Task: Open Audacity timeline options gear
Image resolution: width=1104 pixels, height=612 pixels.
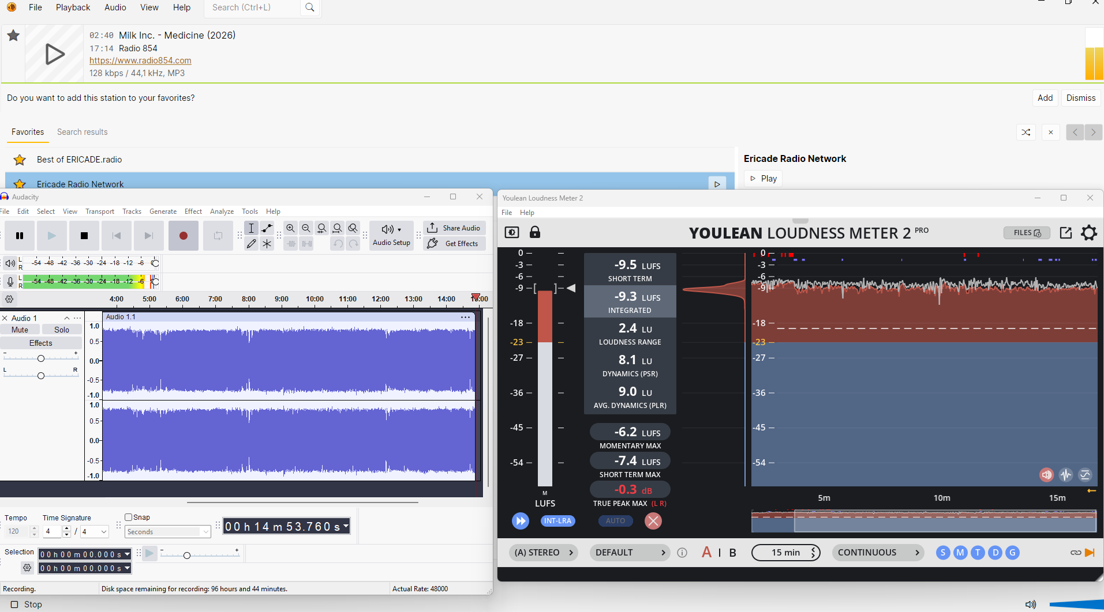Action: point(9,299)
